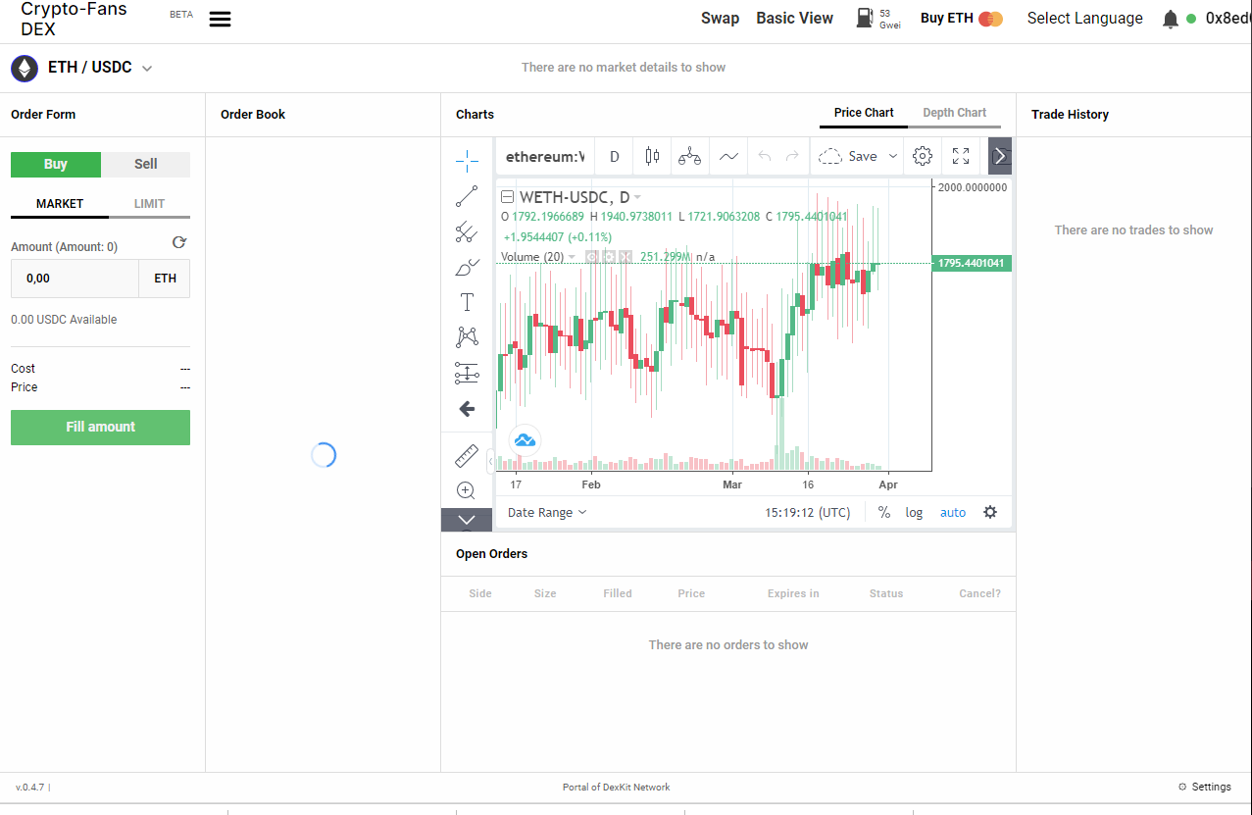Select the zoom in magnifier tool
The height and width of the screenshot is (815, 1252).
point(467,490)
